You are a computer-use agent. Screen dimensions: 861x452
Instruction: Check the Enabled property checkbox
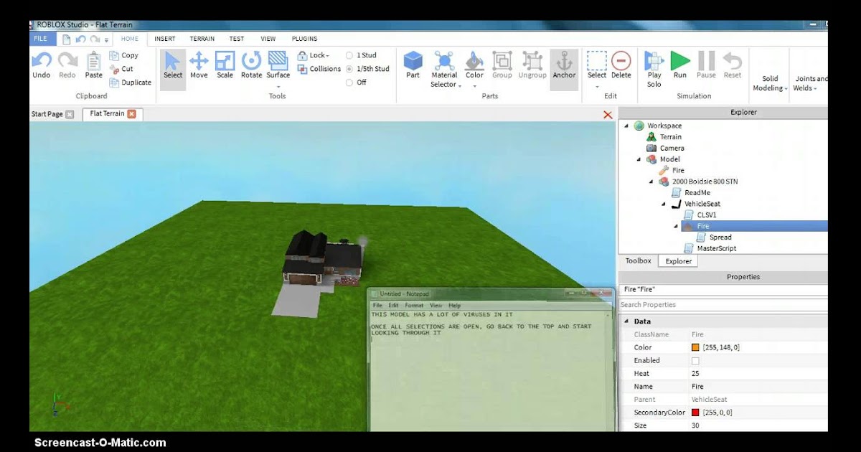click(x=695, y=361)
